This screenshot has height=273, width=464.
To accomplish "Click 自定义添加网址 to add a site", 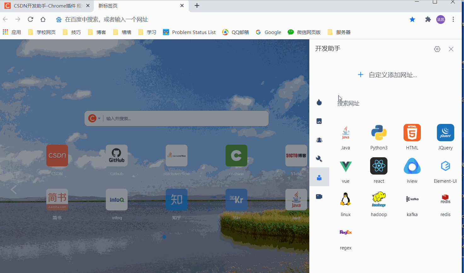I will 387,75.
